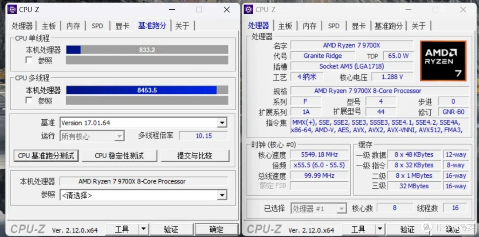Switch to 显卡 tab in left window

122,26
